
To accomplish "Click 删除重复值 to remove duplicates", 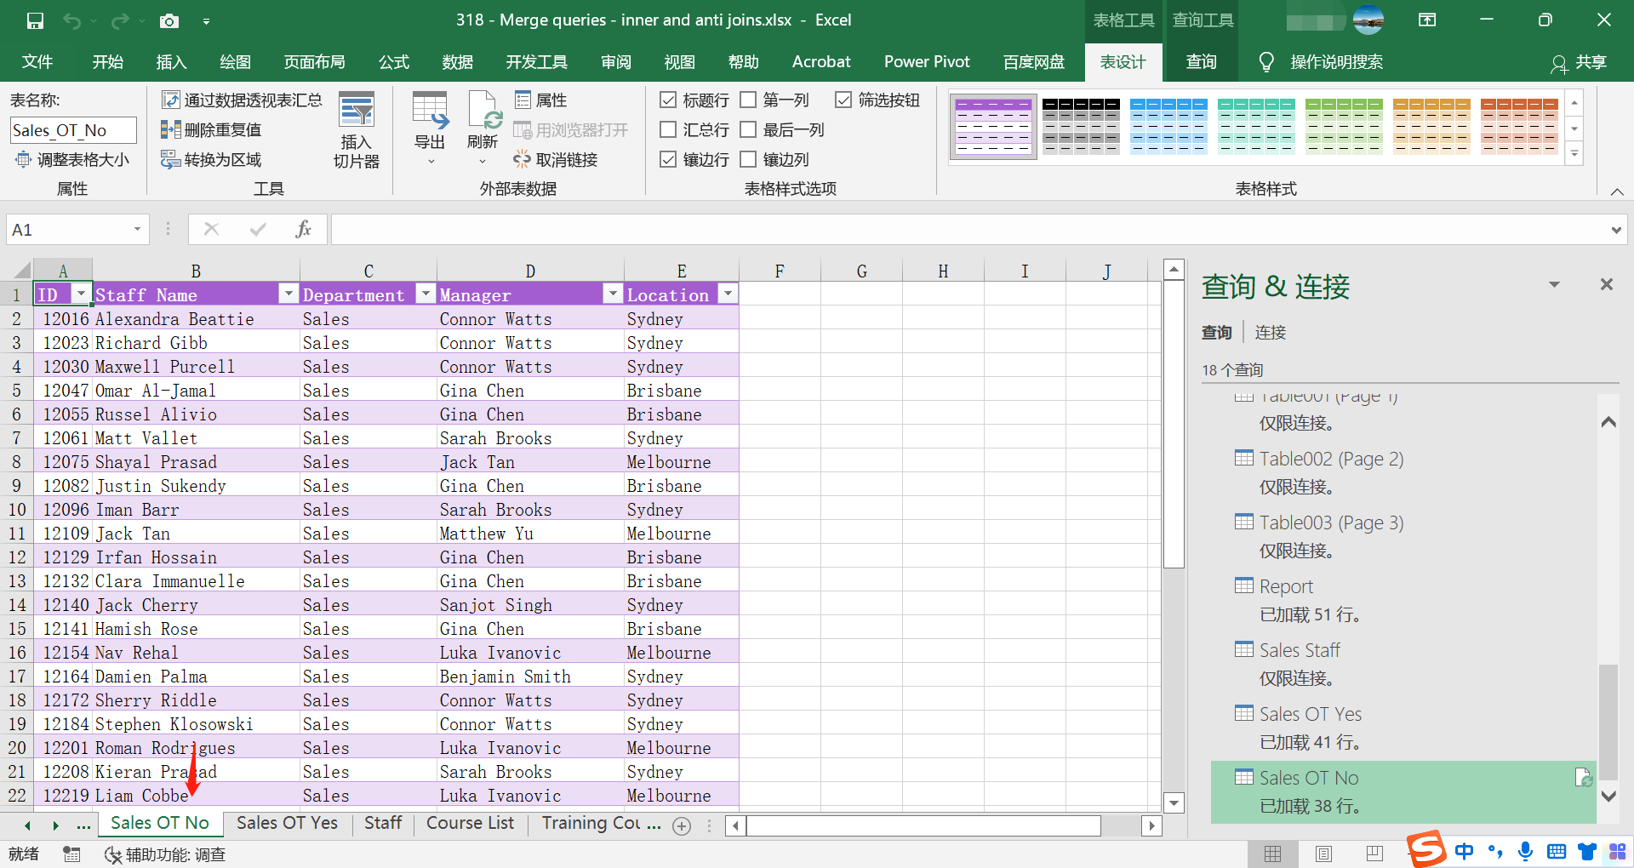I will point(213,129).
